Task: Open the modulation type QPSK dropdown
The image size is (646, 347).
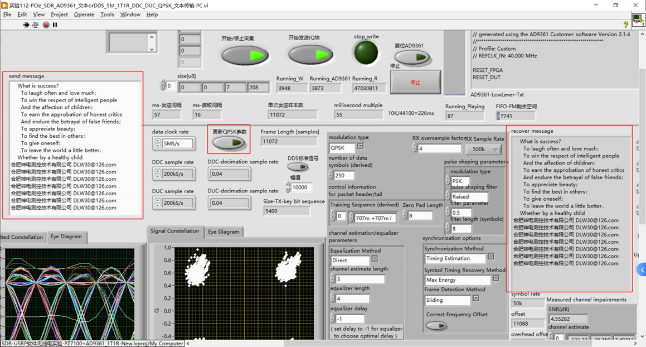Action: (360, 147)
